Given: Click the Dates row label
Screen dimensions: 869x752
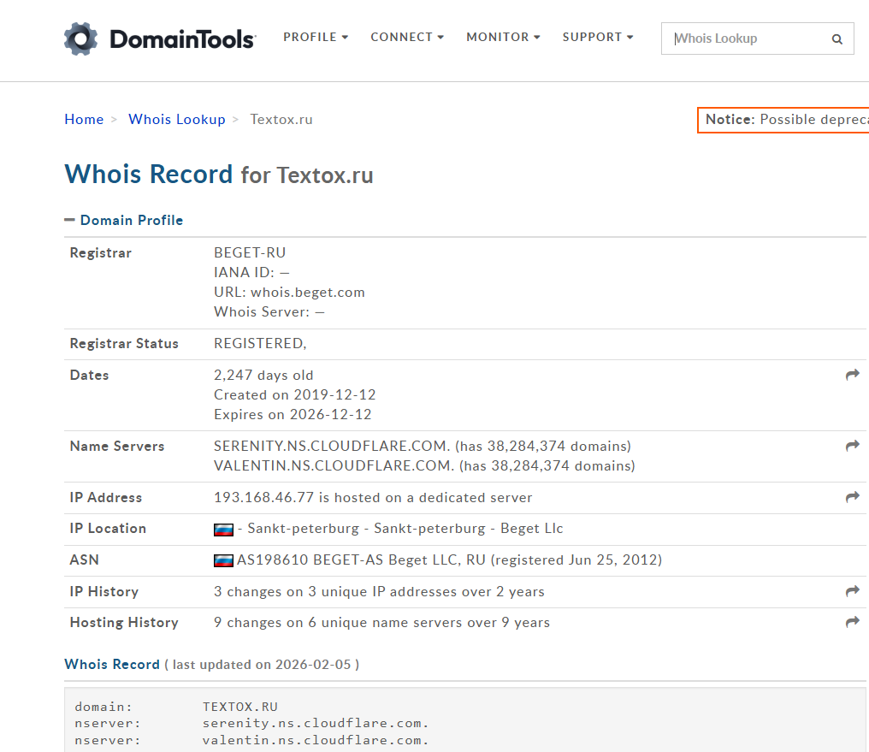Looking at the screenshot, I should coord(89,376).
